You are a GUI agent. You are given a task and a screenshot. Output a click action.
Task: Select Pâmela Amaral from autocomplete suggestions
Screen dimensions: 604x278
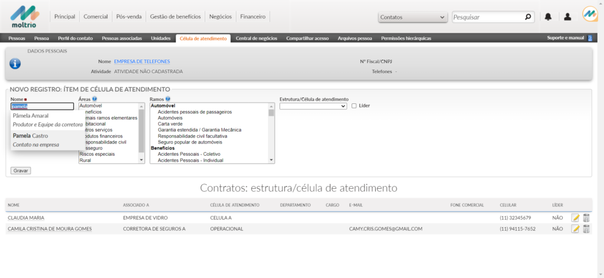pos(31,116)
